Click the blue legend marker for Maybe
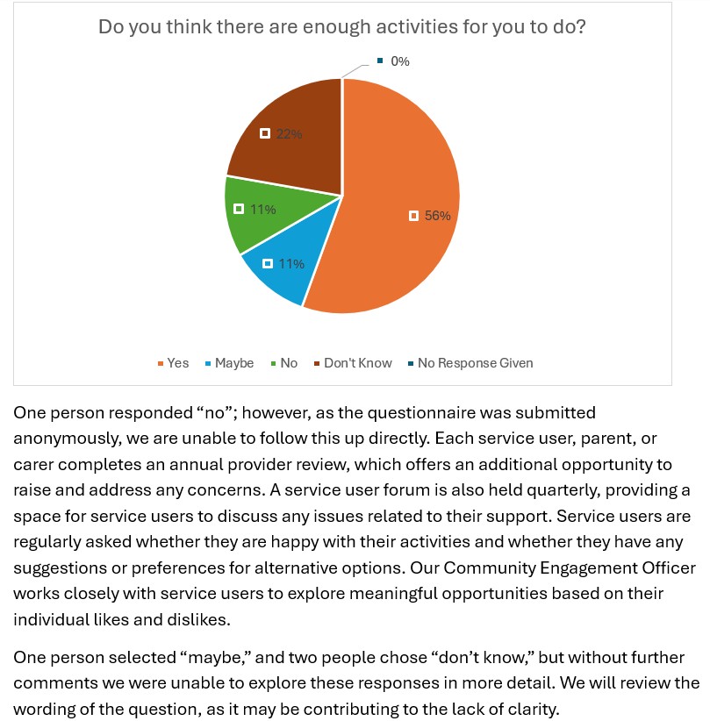The height and width of the screenshot is (721, 710). 207,363
